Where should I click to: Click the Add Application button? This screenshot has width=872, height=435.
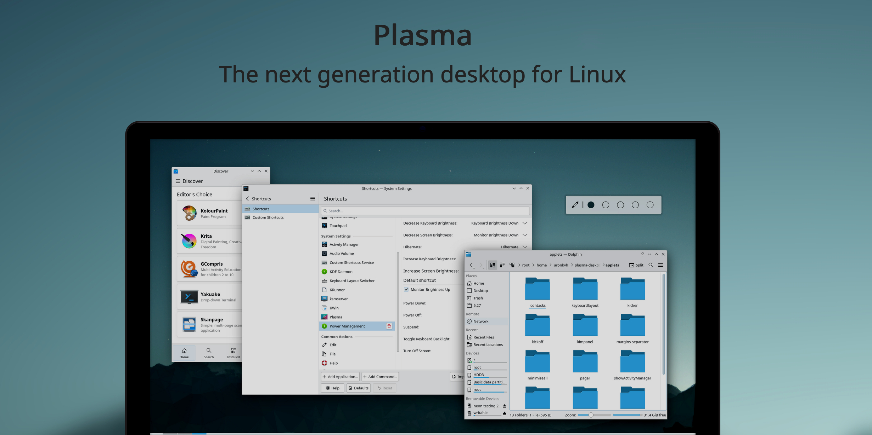(x=340, y=377)
